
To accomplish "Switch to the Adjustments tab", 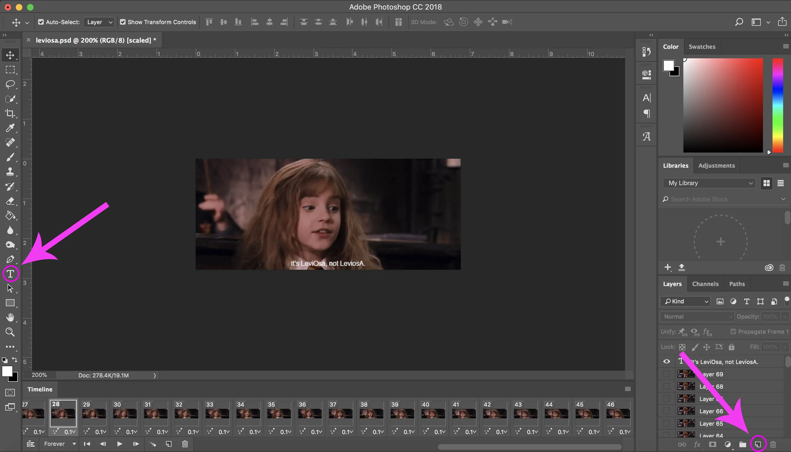I will [716, 166].
